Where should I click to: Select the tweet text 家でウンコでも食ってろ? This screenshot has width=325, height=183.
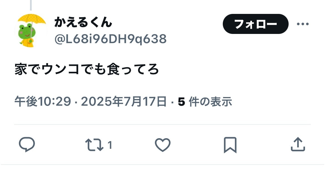click(x=87, y=69)
